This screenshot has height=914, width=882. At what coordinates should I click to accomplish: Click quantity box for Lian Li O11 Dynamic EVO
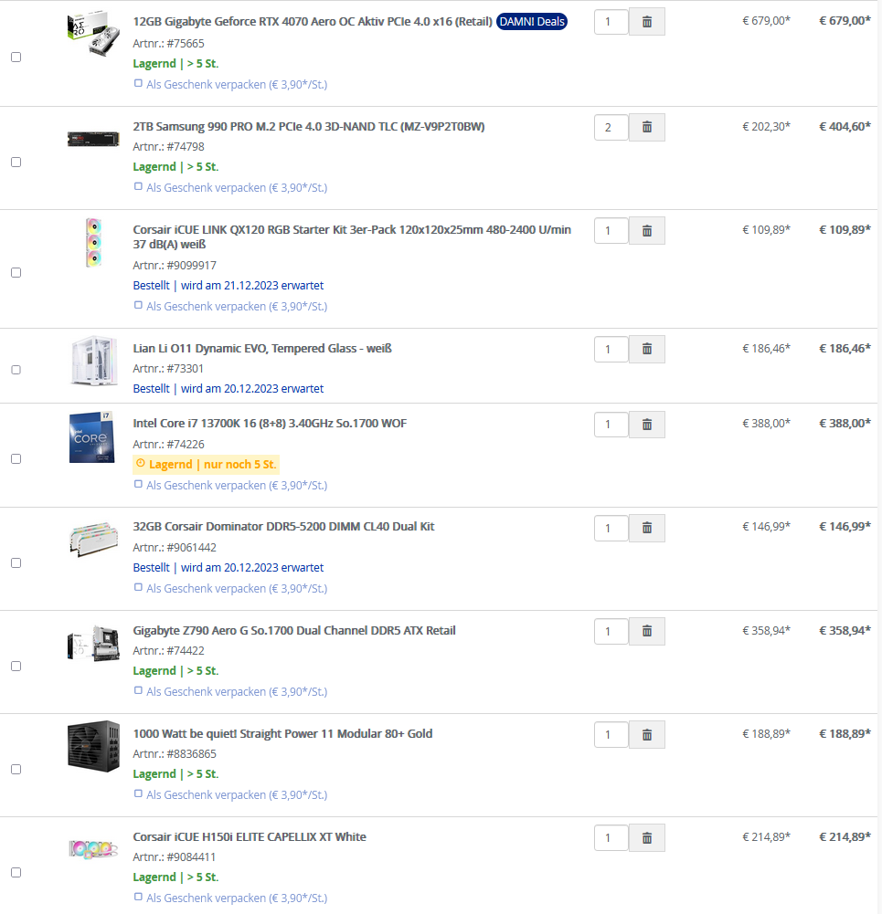click(611, 349)
